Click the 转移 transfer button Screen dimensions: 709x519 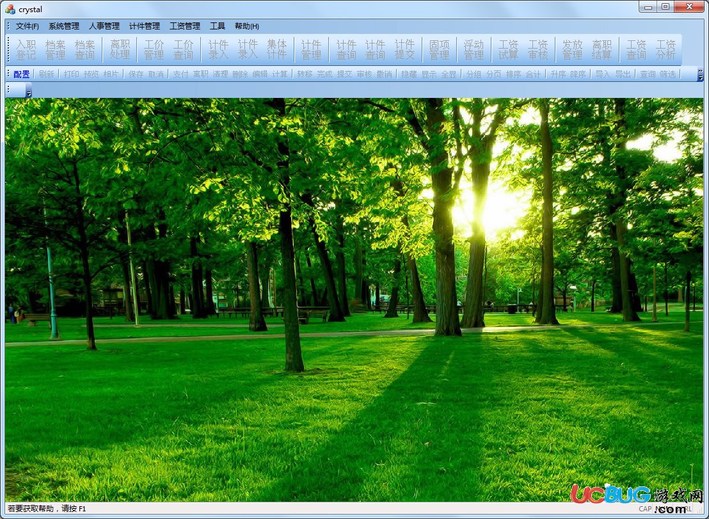pyautogui.click(x=305, y=74)
